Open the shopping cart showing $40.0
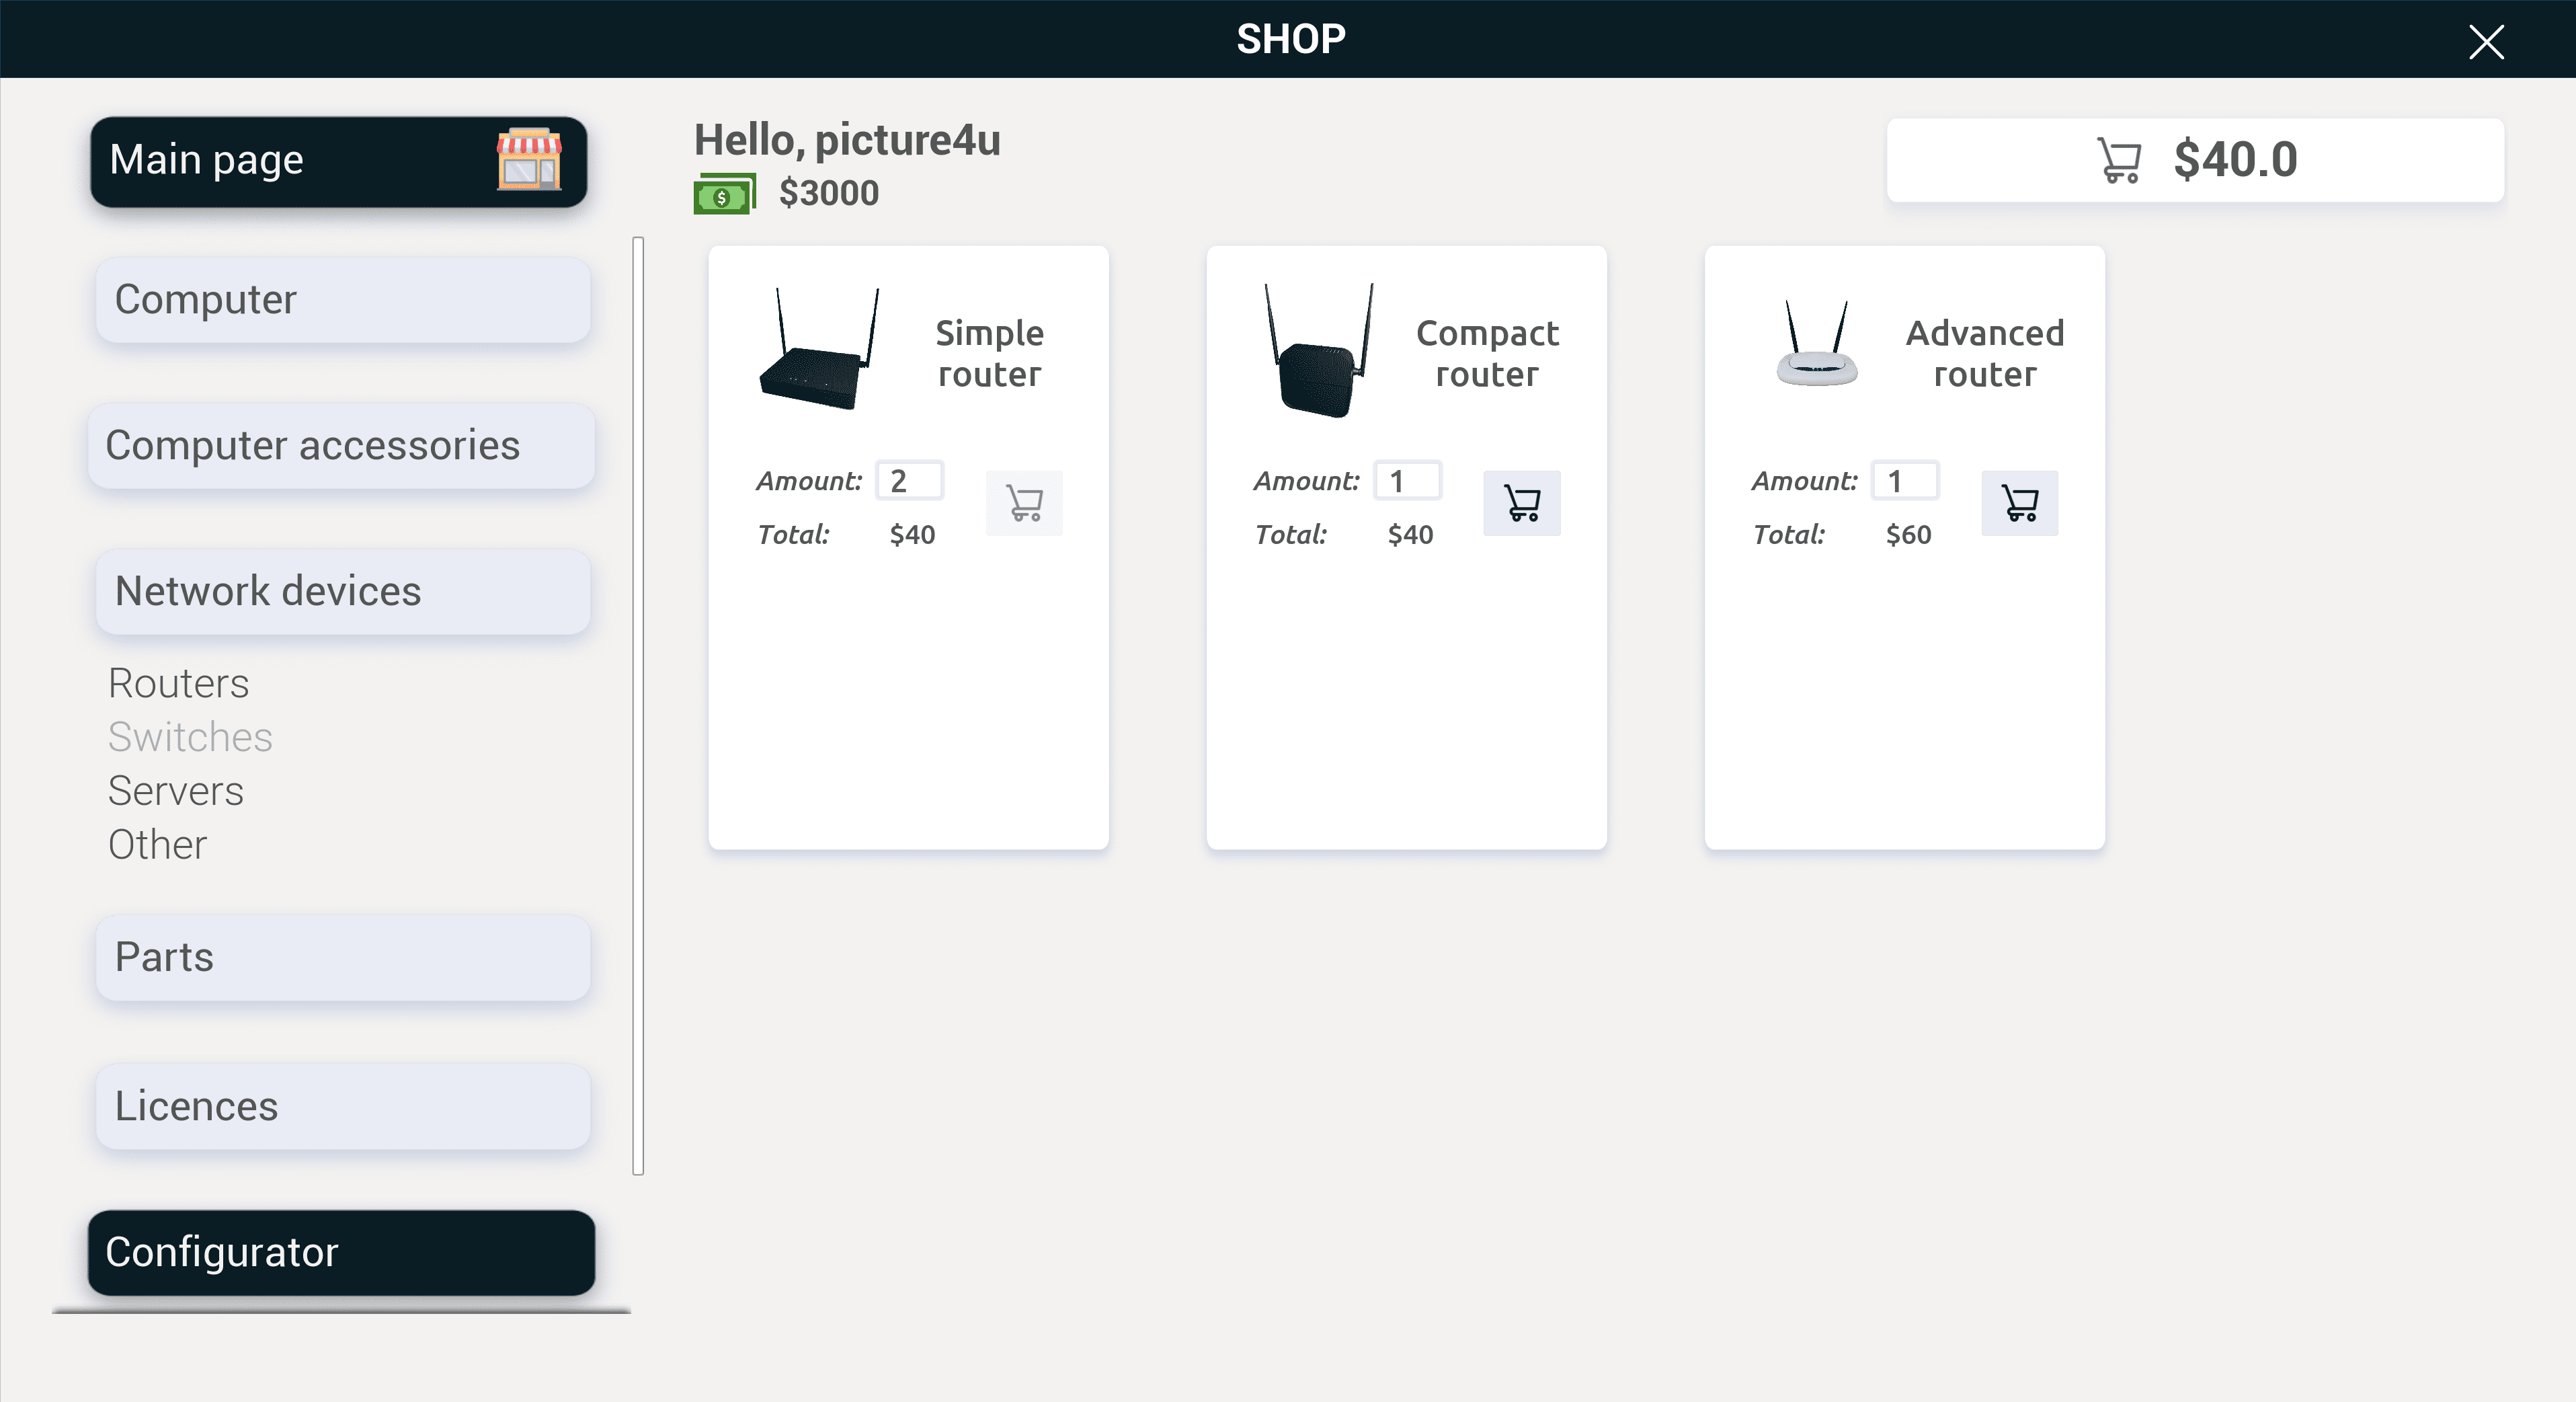This screenshot has height=1402, width=2576. pos(2195,160)
